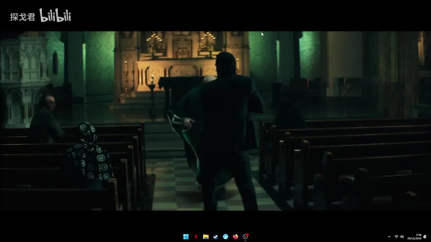Open the clock showing 5:56
Viewport: 431px width, 242px height.
coord(414,237)
